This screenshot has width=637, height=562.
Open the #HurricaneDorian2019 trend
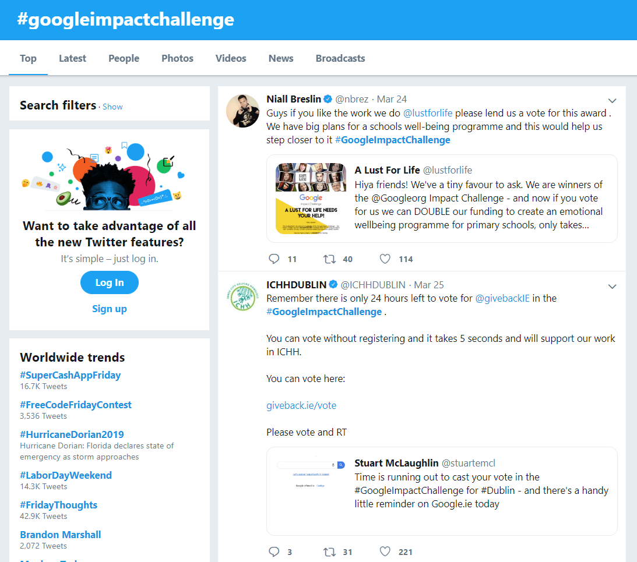[x=72, y=434]
